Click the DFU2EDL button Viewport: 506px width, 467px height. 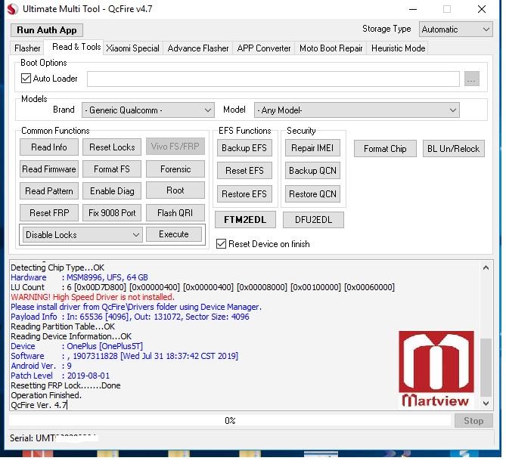tap(313, 220)
